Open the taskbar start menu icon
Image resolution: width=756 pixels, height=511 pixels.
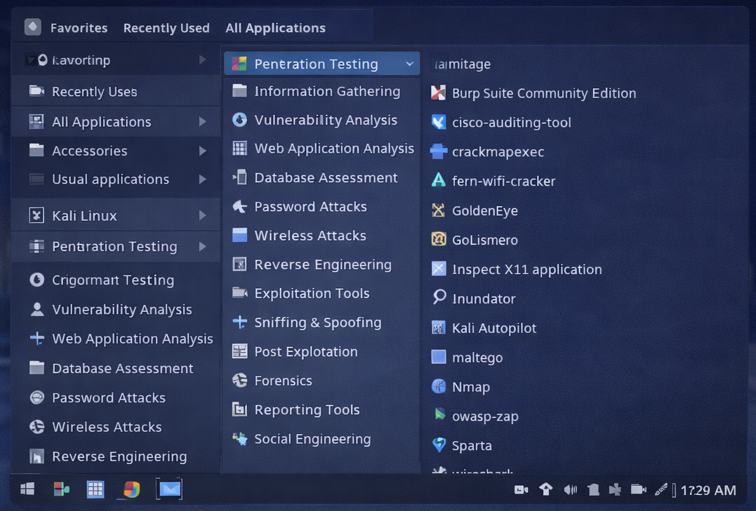point(27,489)
